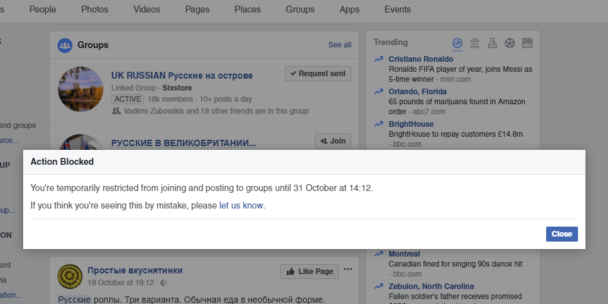Close the Action Blocked dialog
This screenshot has width=608, height=304.
[561, 234]
